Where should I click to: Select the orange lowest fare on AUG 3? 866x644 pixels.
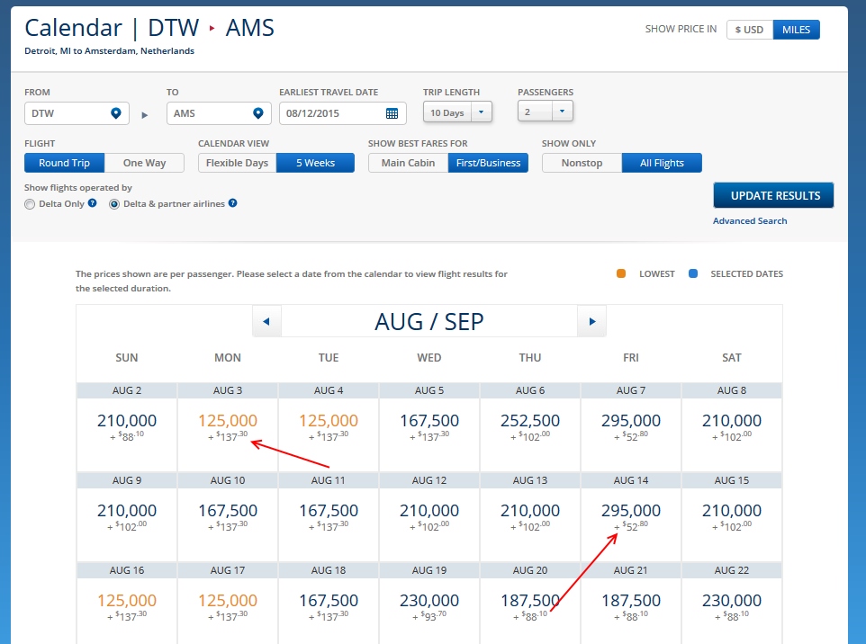tap(227, 420)
